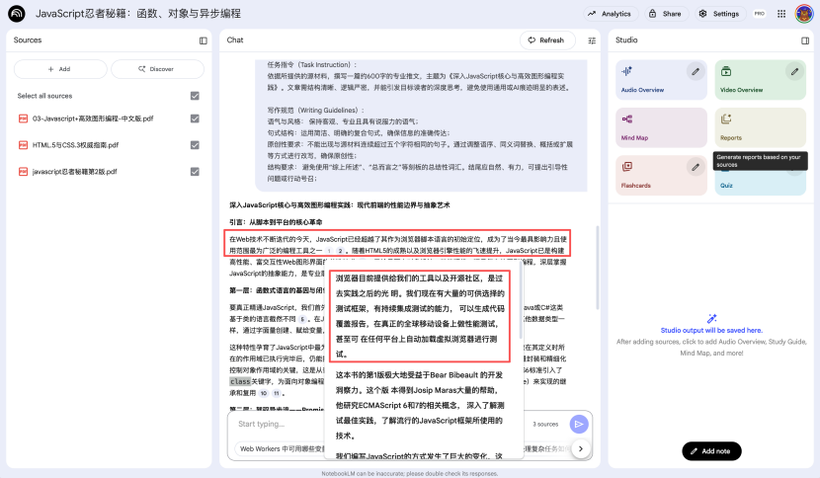The image size is (820, 478).
Task: Collapse the Studio panel
Action: 805,40
